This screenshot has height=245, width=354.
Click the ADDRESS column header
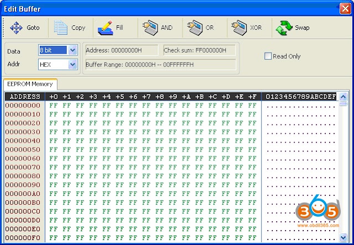tap(25, 97)
